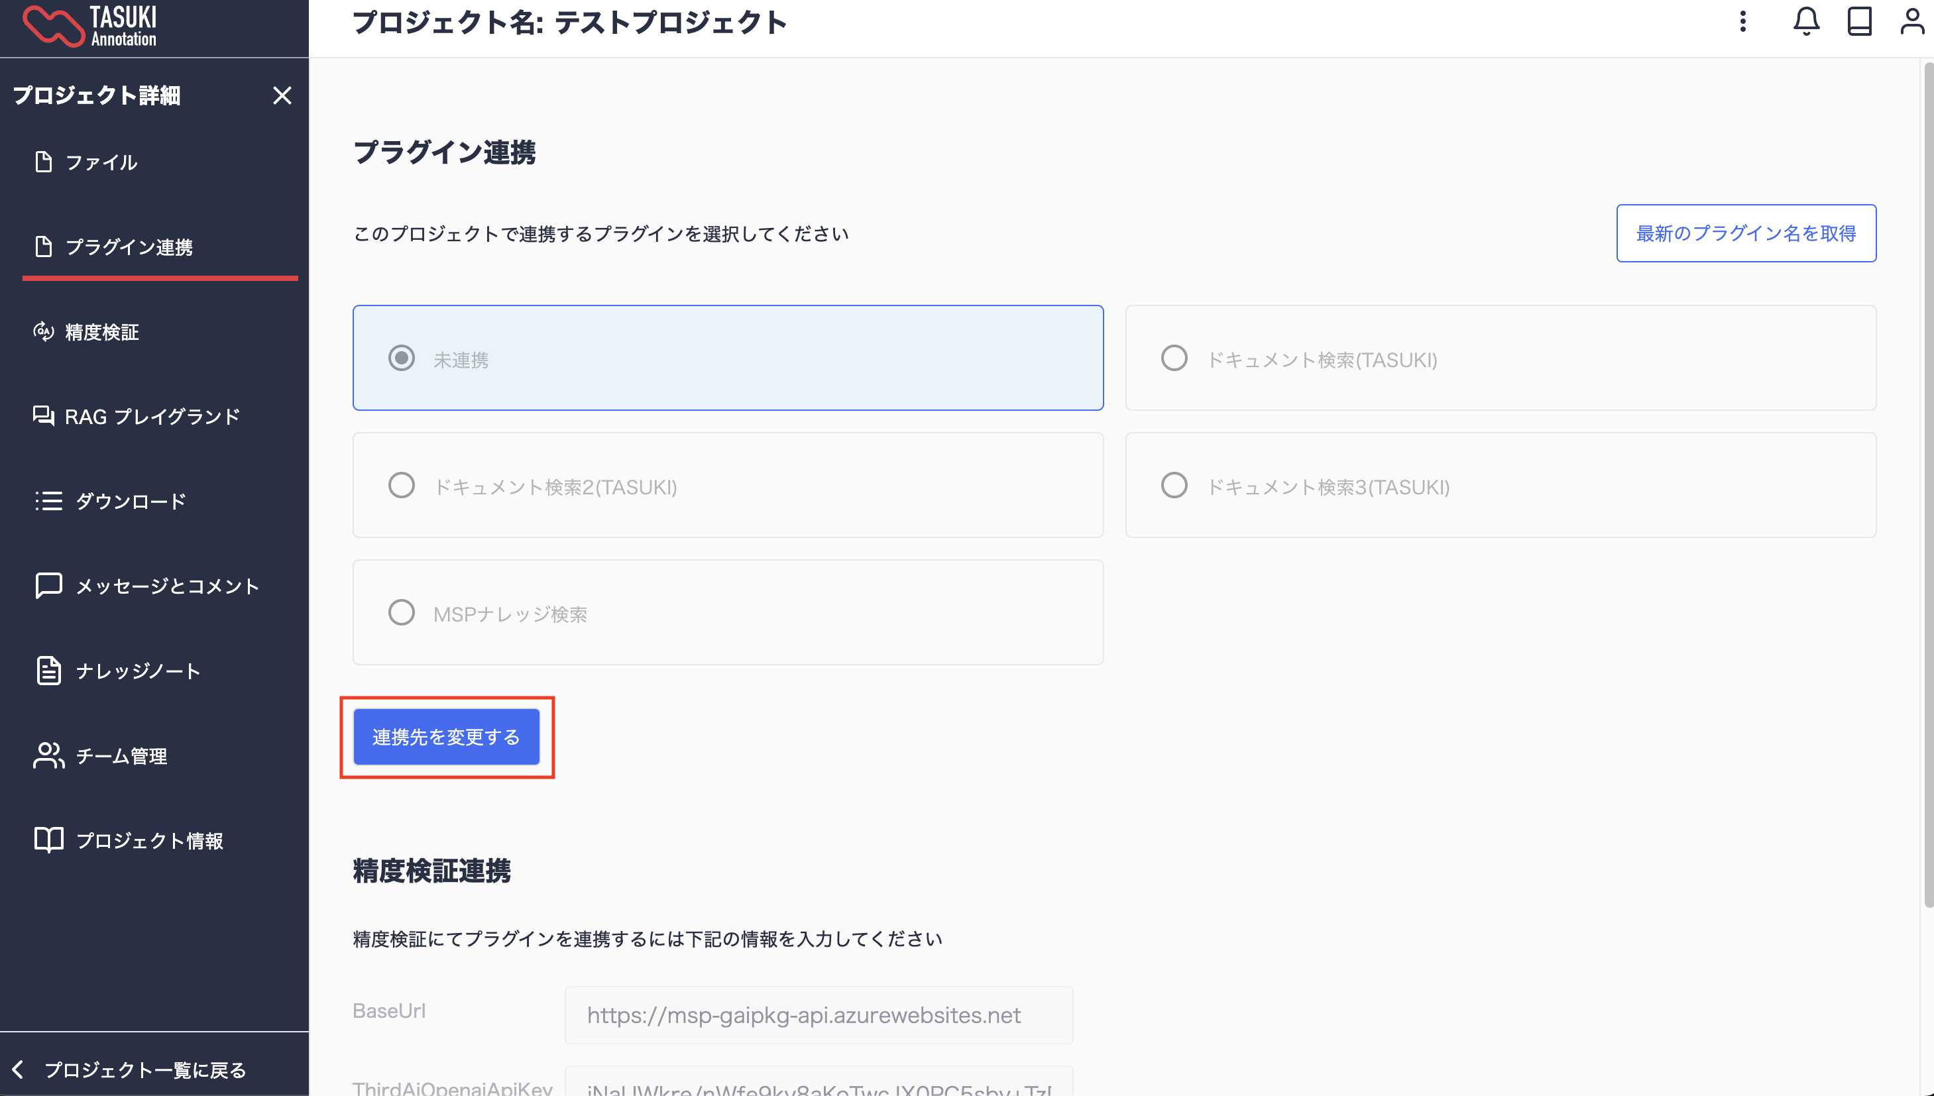Choose ドキュメント検索3(TASUKI) plugin option

pos(1501,485)
